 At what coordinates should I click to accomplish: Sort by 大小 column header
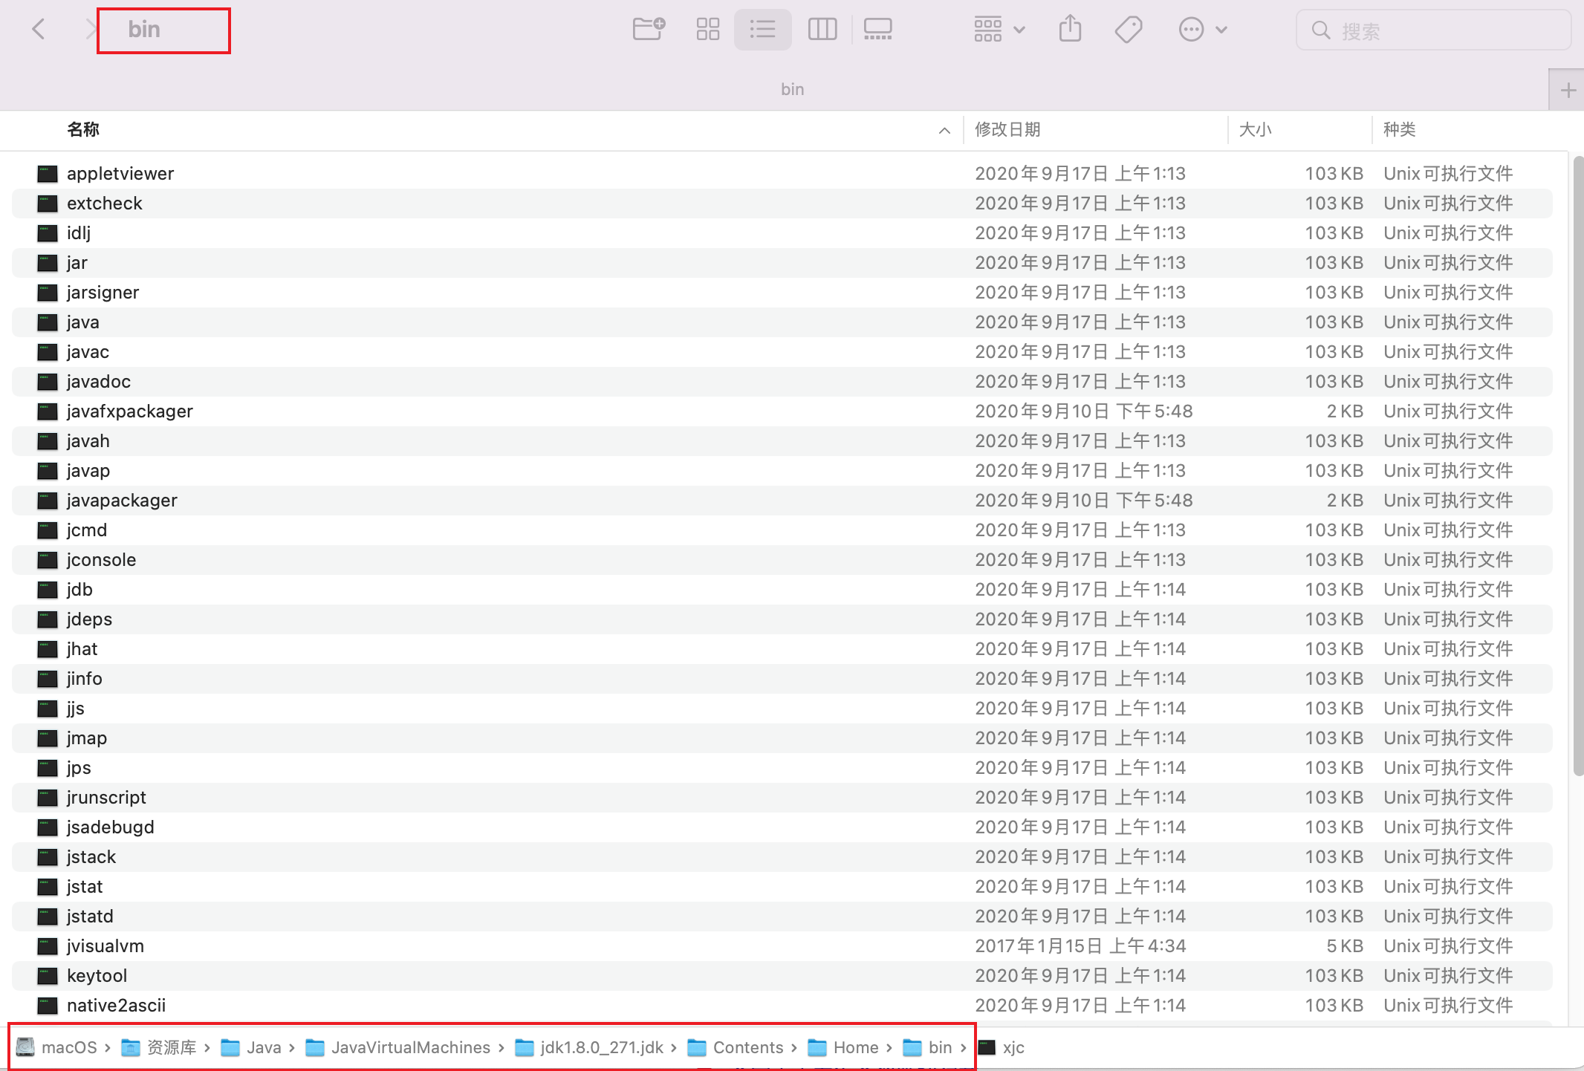coord(1256,129)
